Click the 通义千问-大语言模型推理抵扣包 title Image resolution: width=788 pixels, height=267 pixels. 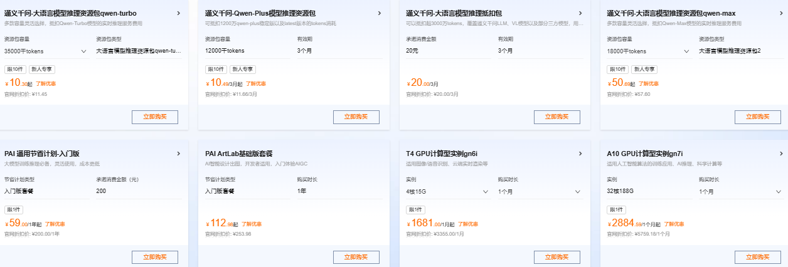point(454,13)
